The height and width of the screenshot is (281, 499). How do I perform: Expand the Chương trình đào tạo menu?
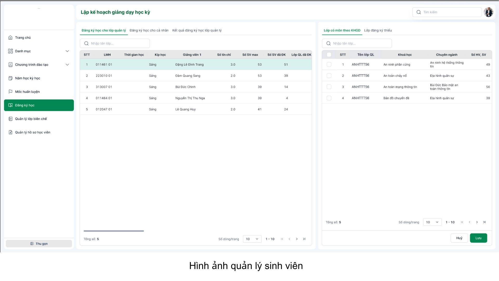point(67,65)
